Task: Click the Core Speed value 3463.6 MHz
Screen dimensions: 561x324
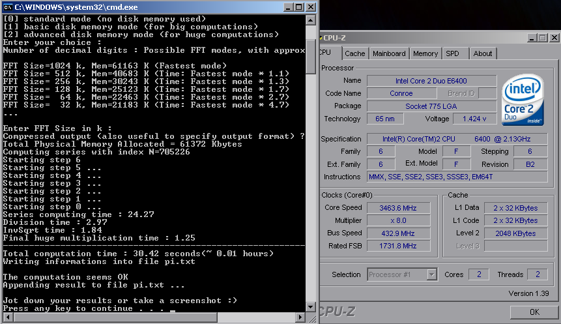Action: click(x=398, y=208)
